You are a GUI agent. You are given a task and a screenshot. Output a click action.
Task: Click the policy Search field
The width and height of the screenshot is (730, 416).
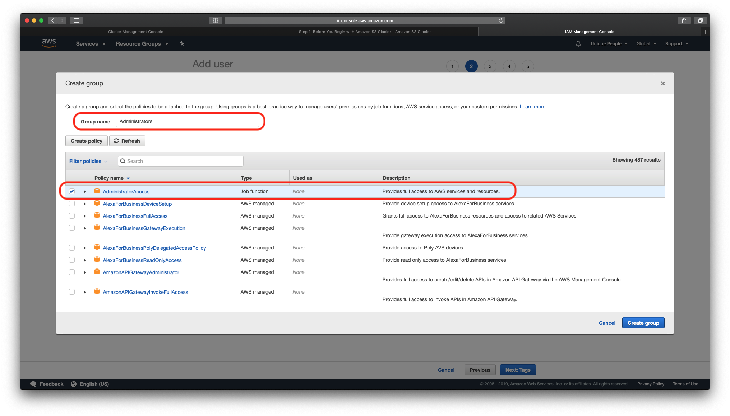[180, 161]
